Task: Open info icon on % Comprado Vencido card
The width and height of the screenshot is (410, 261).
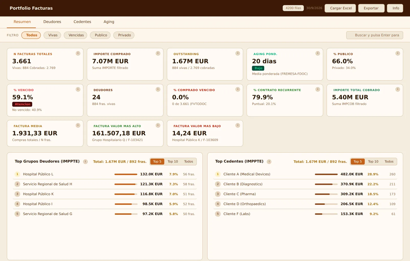Action: pyautogui.click(x=238, y=89)
